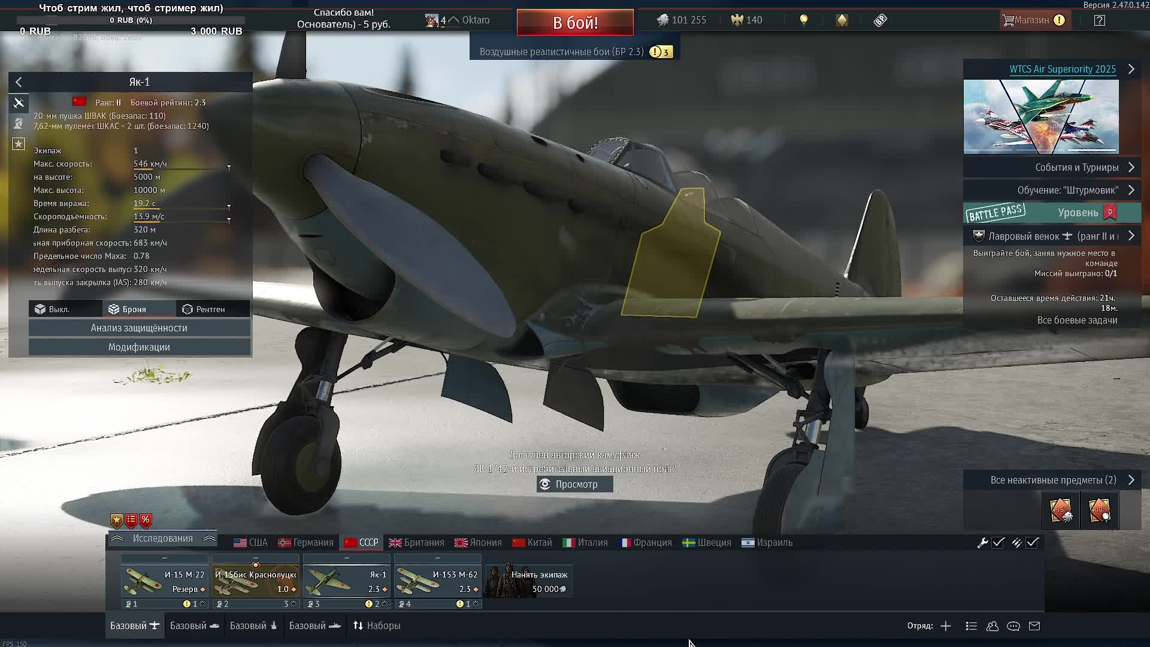Open the lightbulb hints icon

[804, 20]
